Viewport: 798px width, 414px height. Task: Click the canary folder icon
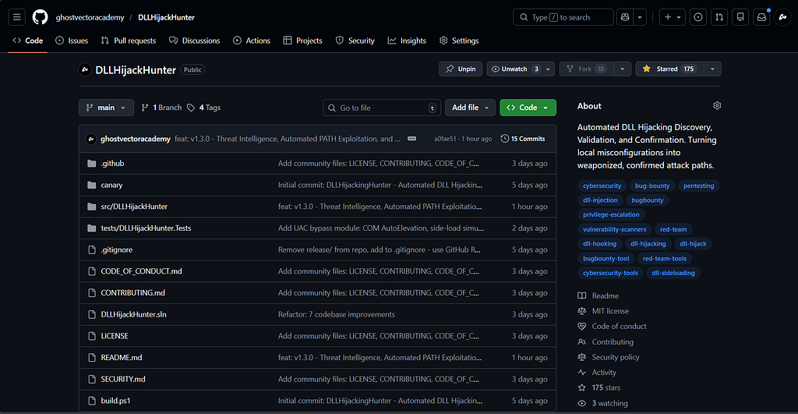tap(92, 185)
